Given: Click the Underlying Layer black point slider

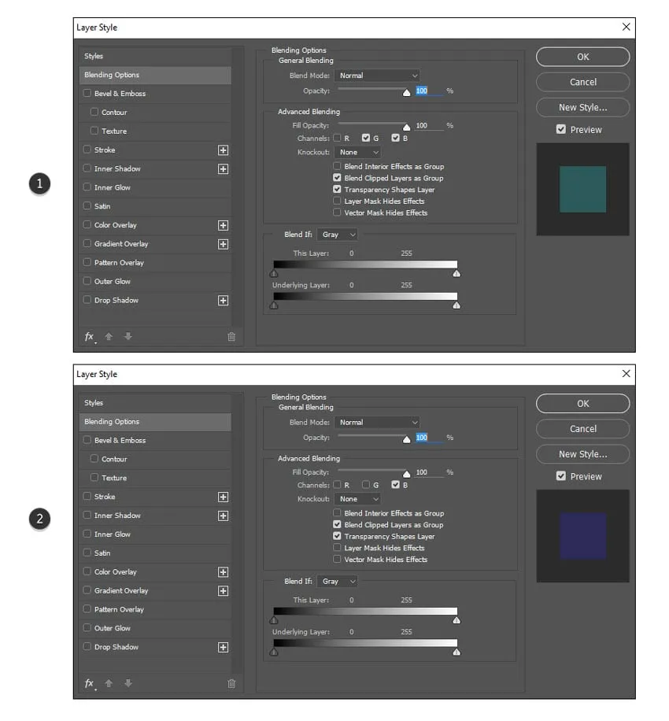Looking at the screenshot, I should pyautogui.click(x=275, y=304).
